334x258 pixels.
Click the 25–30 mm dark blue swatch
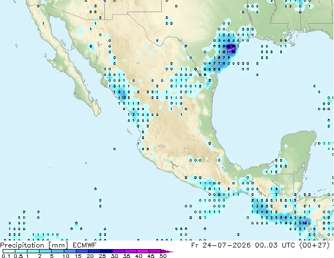point(106,251)
